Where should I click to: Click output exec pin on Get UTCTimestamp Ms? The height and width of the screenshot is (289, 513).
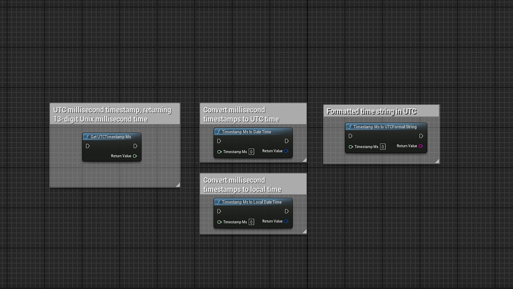135,146
